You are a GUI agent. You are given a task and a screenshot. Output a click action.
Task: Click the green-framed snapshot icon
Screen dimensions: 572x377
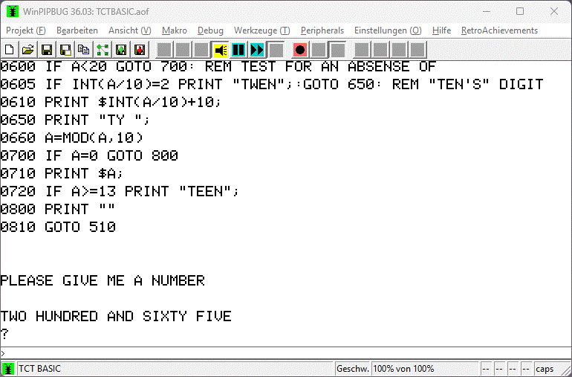[121, 50]
